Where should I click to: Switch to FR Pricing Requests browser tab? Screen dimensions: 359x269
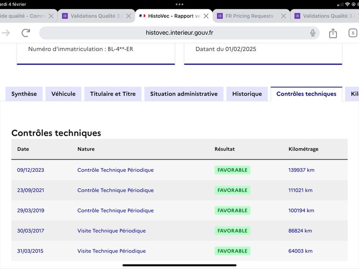coord(251,16)
